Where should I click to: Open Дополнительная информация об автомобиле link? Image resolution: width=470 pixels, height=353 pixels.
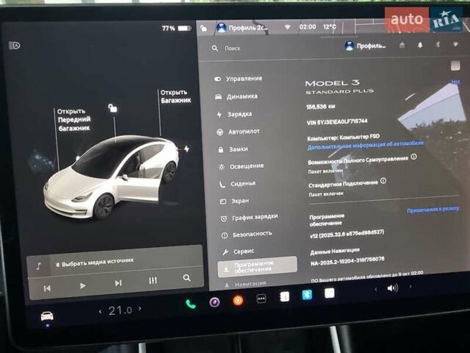point(366,146)
